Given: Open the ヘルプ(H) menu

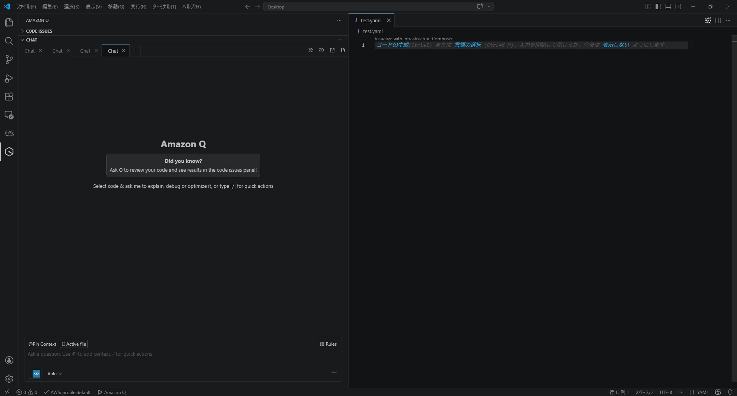Looking at the screenshot, I should click(x=192, y=7).
